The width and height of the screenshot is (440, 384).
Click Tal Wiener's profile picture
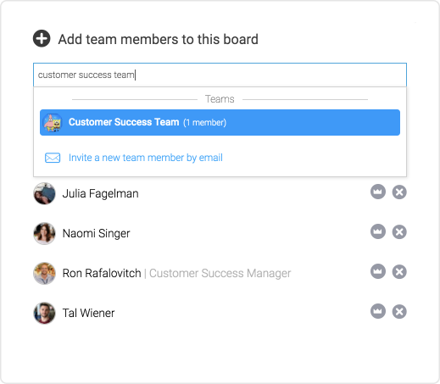[44, 313]
